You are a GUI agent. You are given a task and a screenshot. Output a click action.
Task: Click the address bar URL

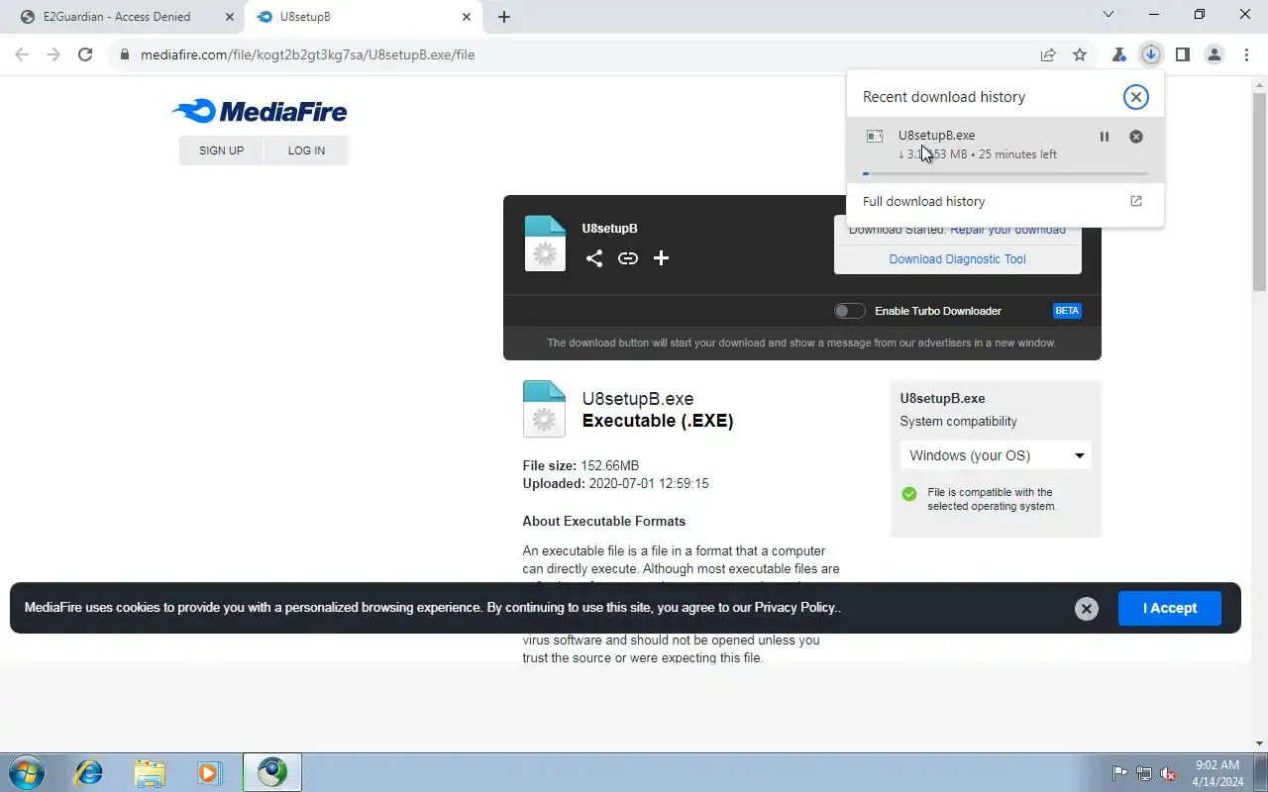coord(308,54)
